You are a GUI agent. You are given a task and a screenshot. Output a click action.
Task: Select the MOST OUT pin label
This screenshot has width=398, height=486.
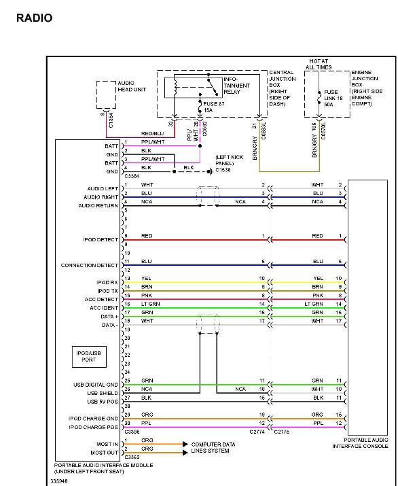[x=104, y=453]
